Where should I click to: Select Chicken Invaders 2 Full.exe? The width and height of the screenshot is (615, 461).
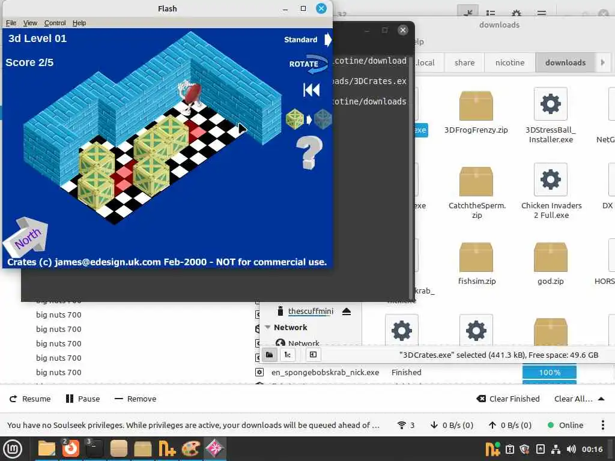coord(551,191)
